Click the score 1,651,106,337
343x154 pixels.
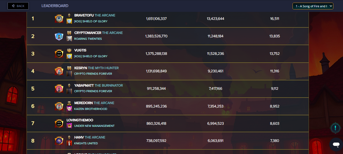pyautogui.click(x=156, y=19)
